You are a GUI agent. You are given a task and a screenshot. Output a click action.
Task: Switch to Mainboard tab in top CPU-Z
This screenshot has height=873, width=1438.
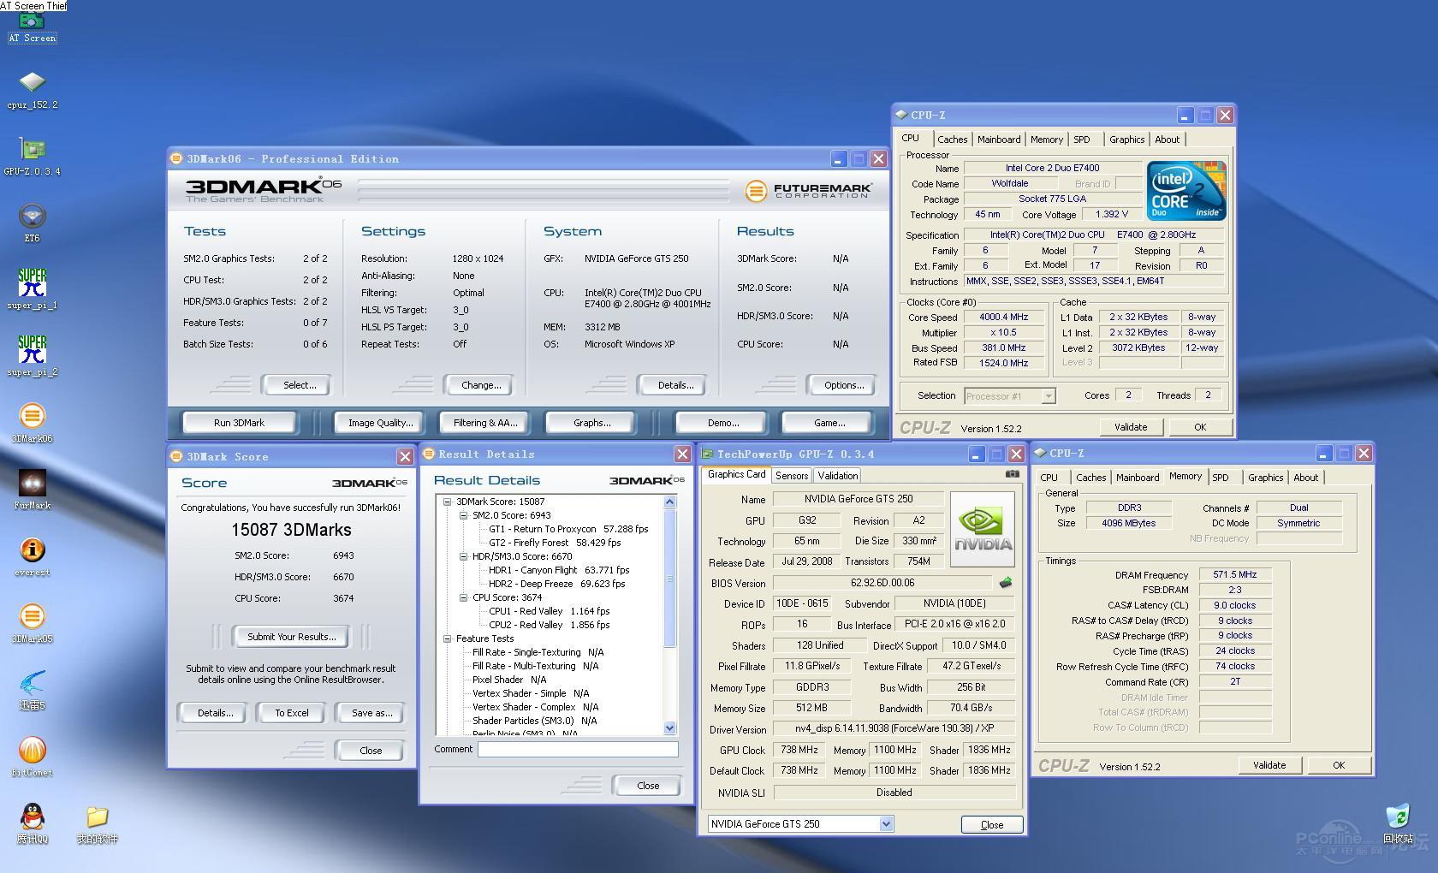coord(999,140)
